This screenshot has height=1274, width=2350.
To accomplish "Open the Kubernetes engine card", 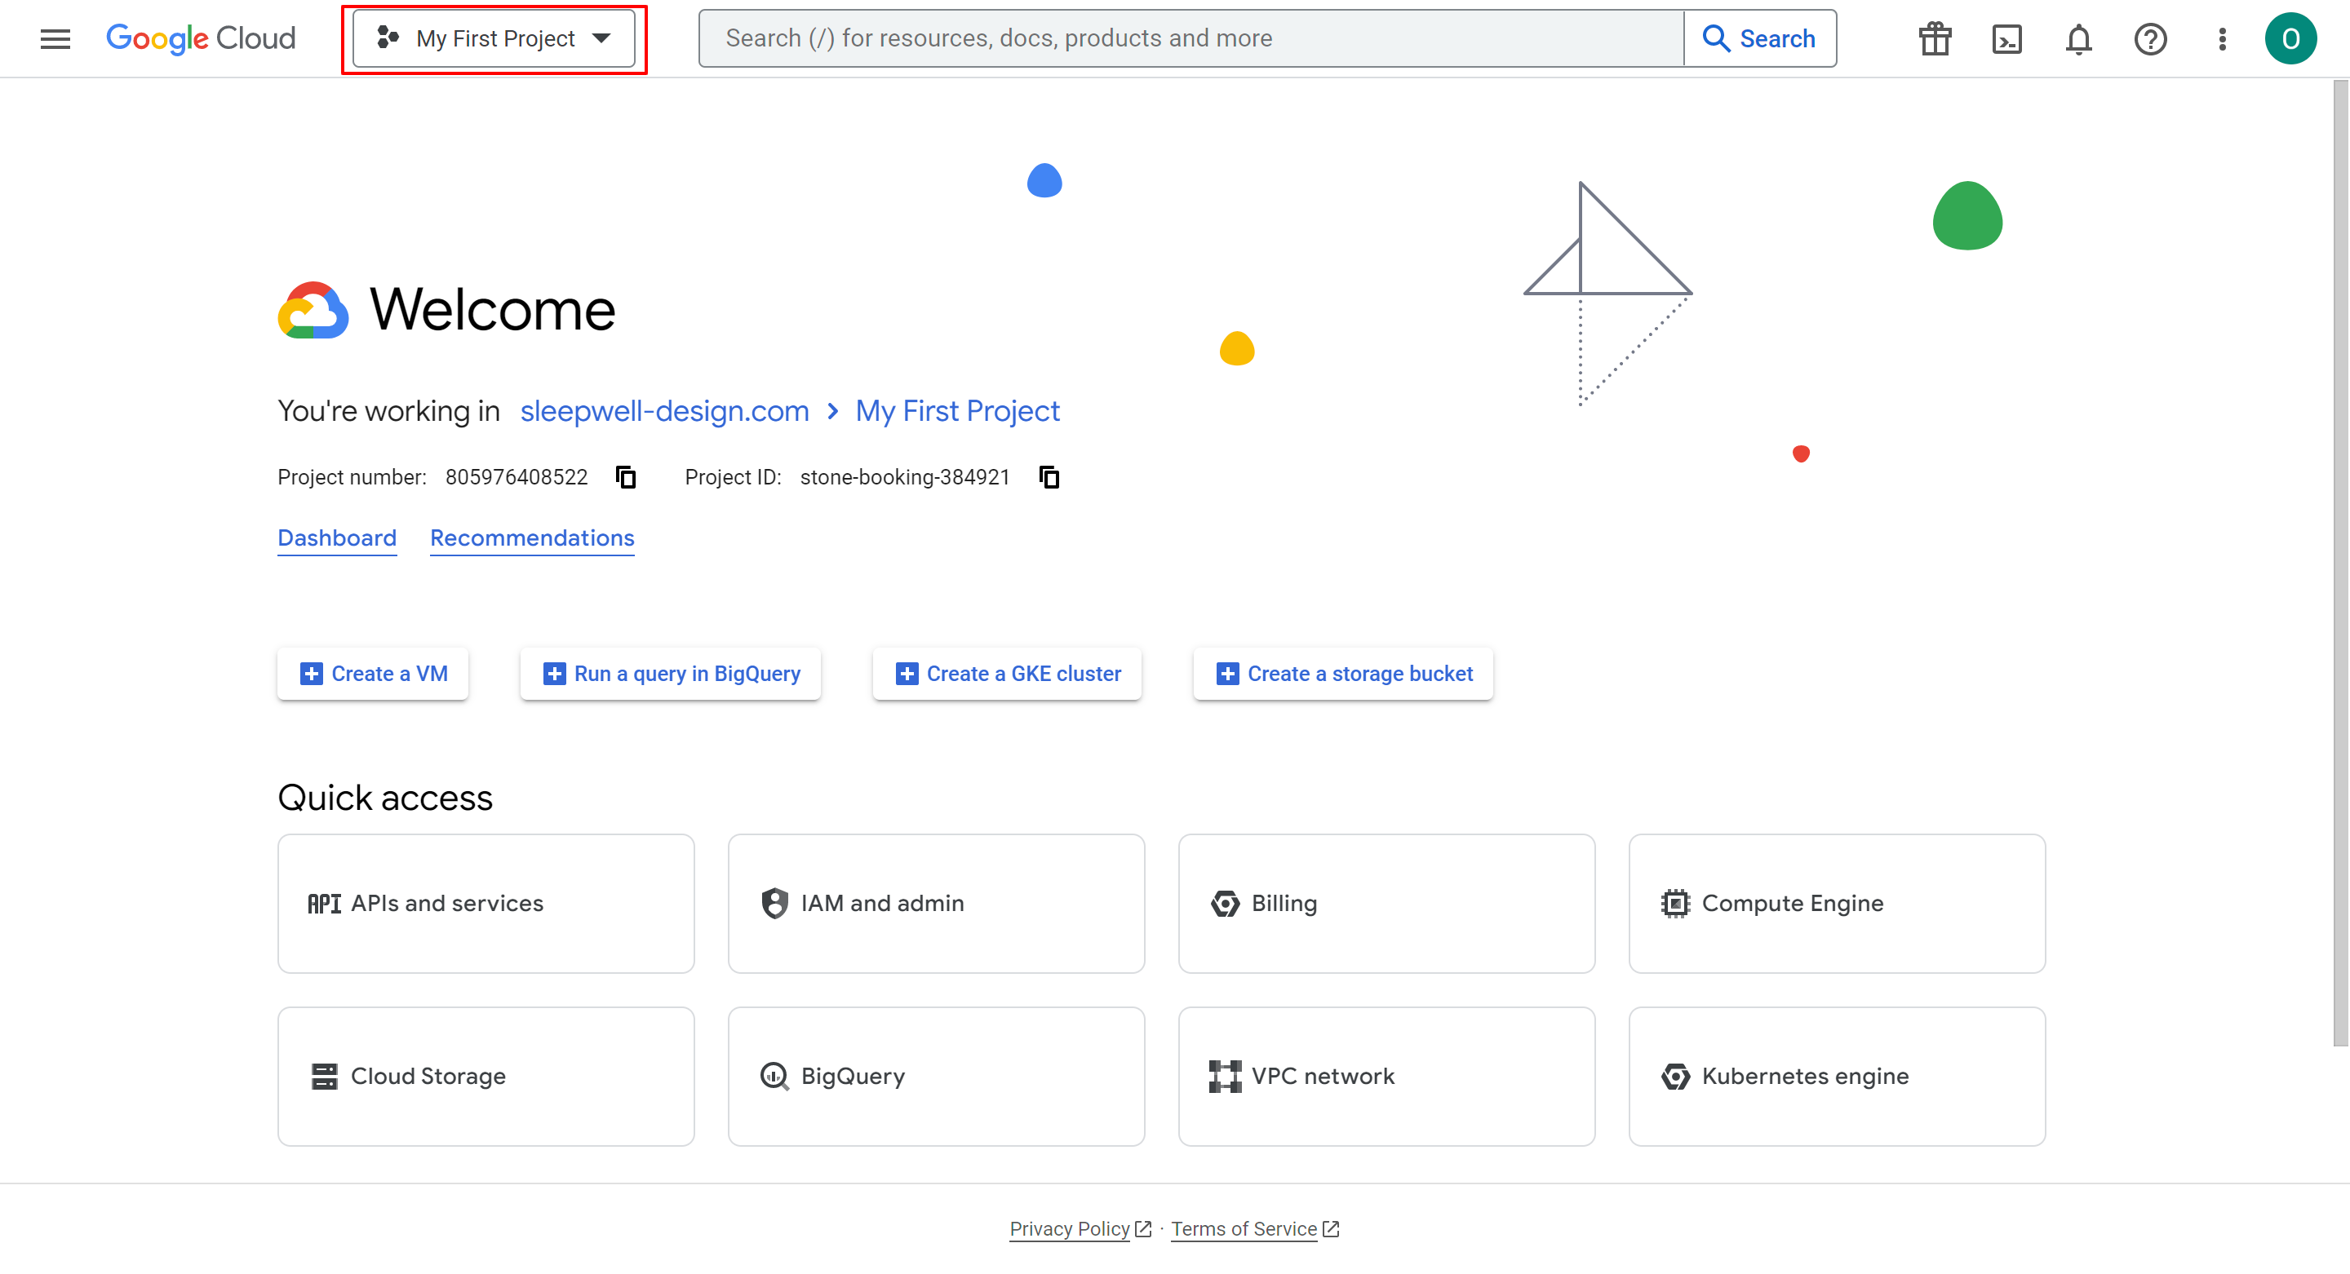I will click(1838, 1076).
